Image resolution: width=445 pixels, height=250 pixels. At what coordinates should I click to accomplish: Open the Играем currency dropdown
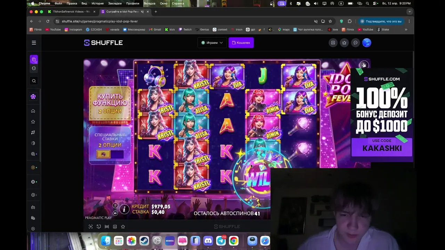pos(212,43)
